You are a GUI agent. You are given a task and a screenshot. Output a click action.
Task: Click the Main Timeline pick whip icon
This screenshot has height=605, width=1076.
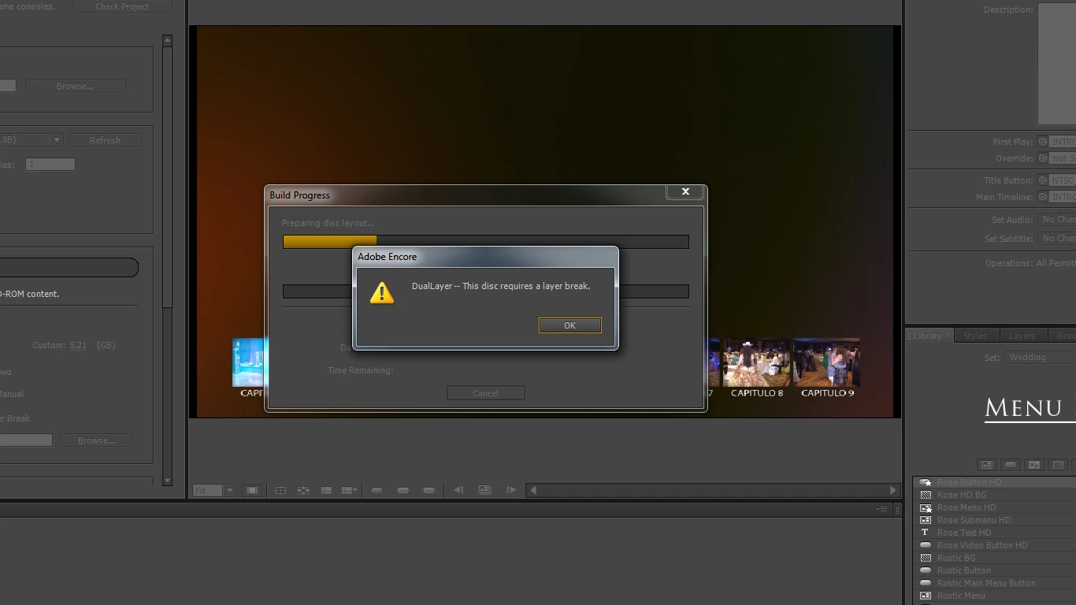pyautogui.click(x=1042, y=197)
